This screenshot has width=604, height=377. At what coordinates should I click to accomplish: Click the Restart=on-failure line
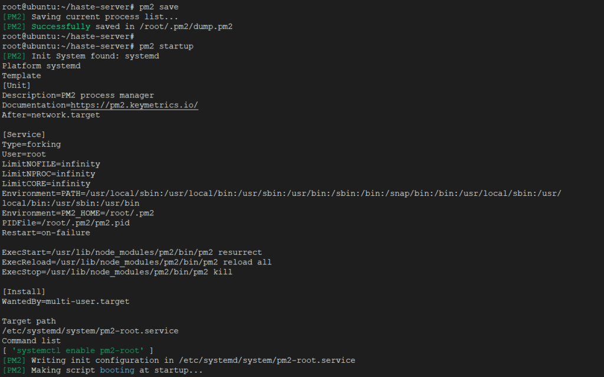tap(46, 233)
